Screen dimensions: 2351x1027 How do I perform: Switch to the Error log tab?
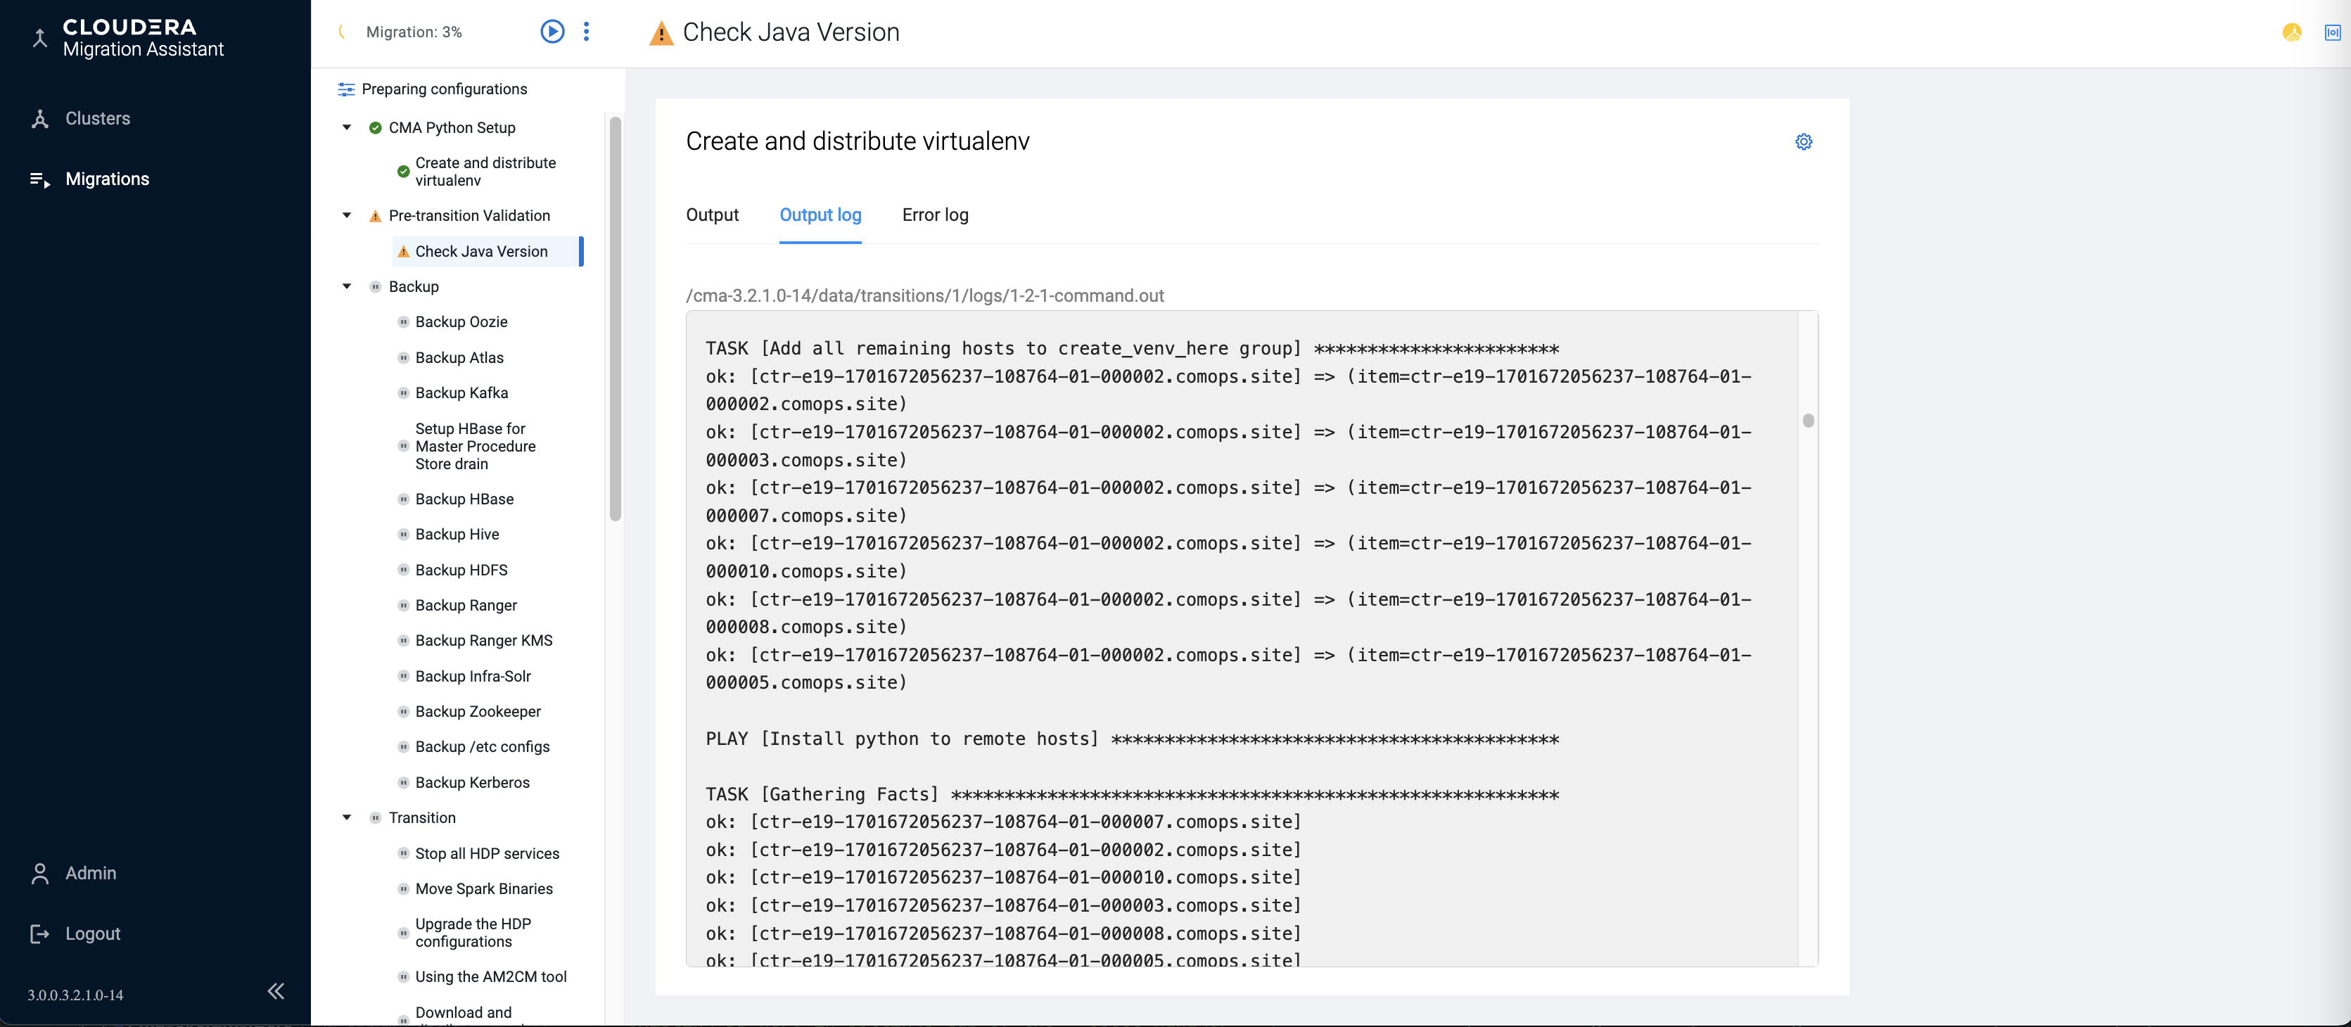(934, 215)
